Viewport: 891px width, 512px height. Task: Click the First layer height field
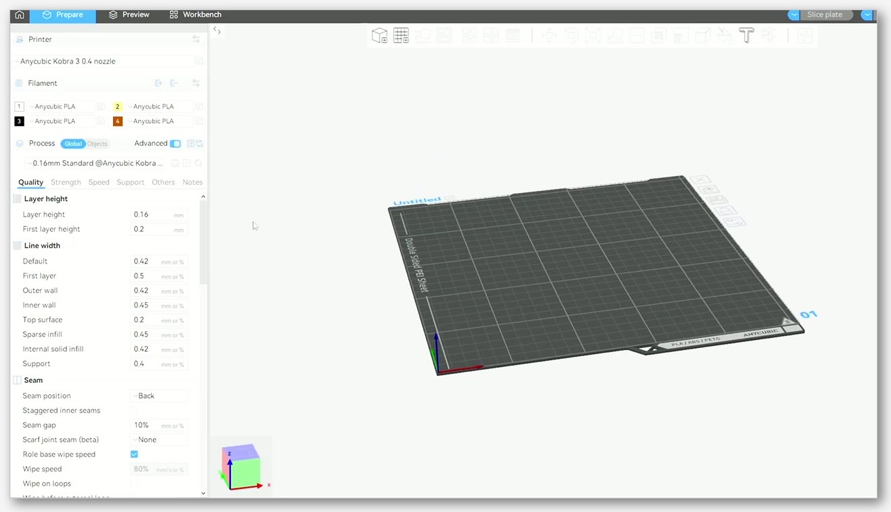tap(159, 230)
